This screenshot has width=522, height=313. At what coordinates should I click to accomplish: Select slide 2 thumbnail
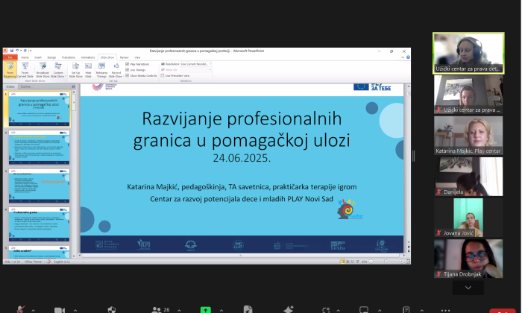tap(40, 148)
